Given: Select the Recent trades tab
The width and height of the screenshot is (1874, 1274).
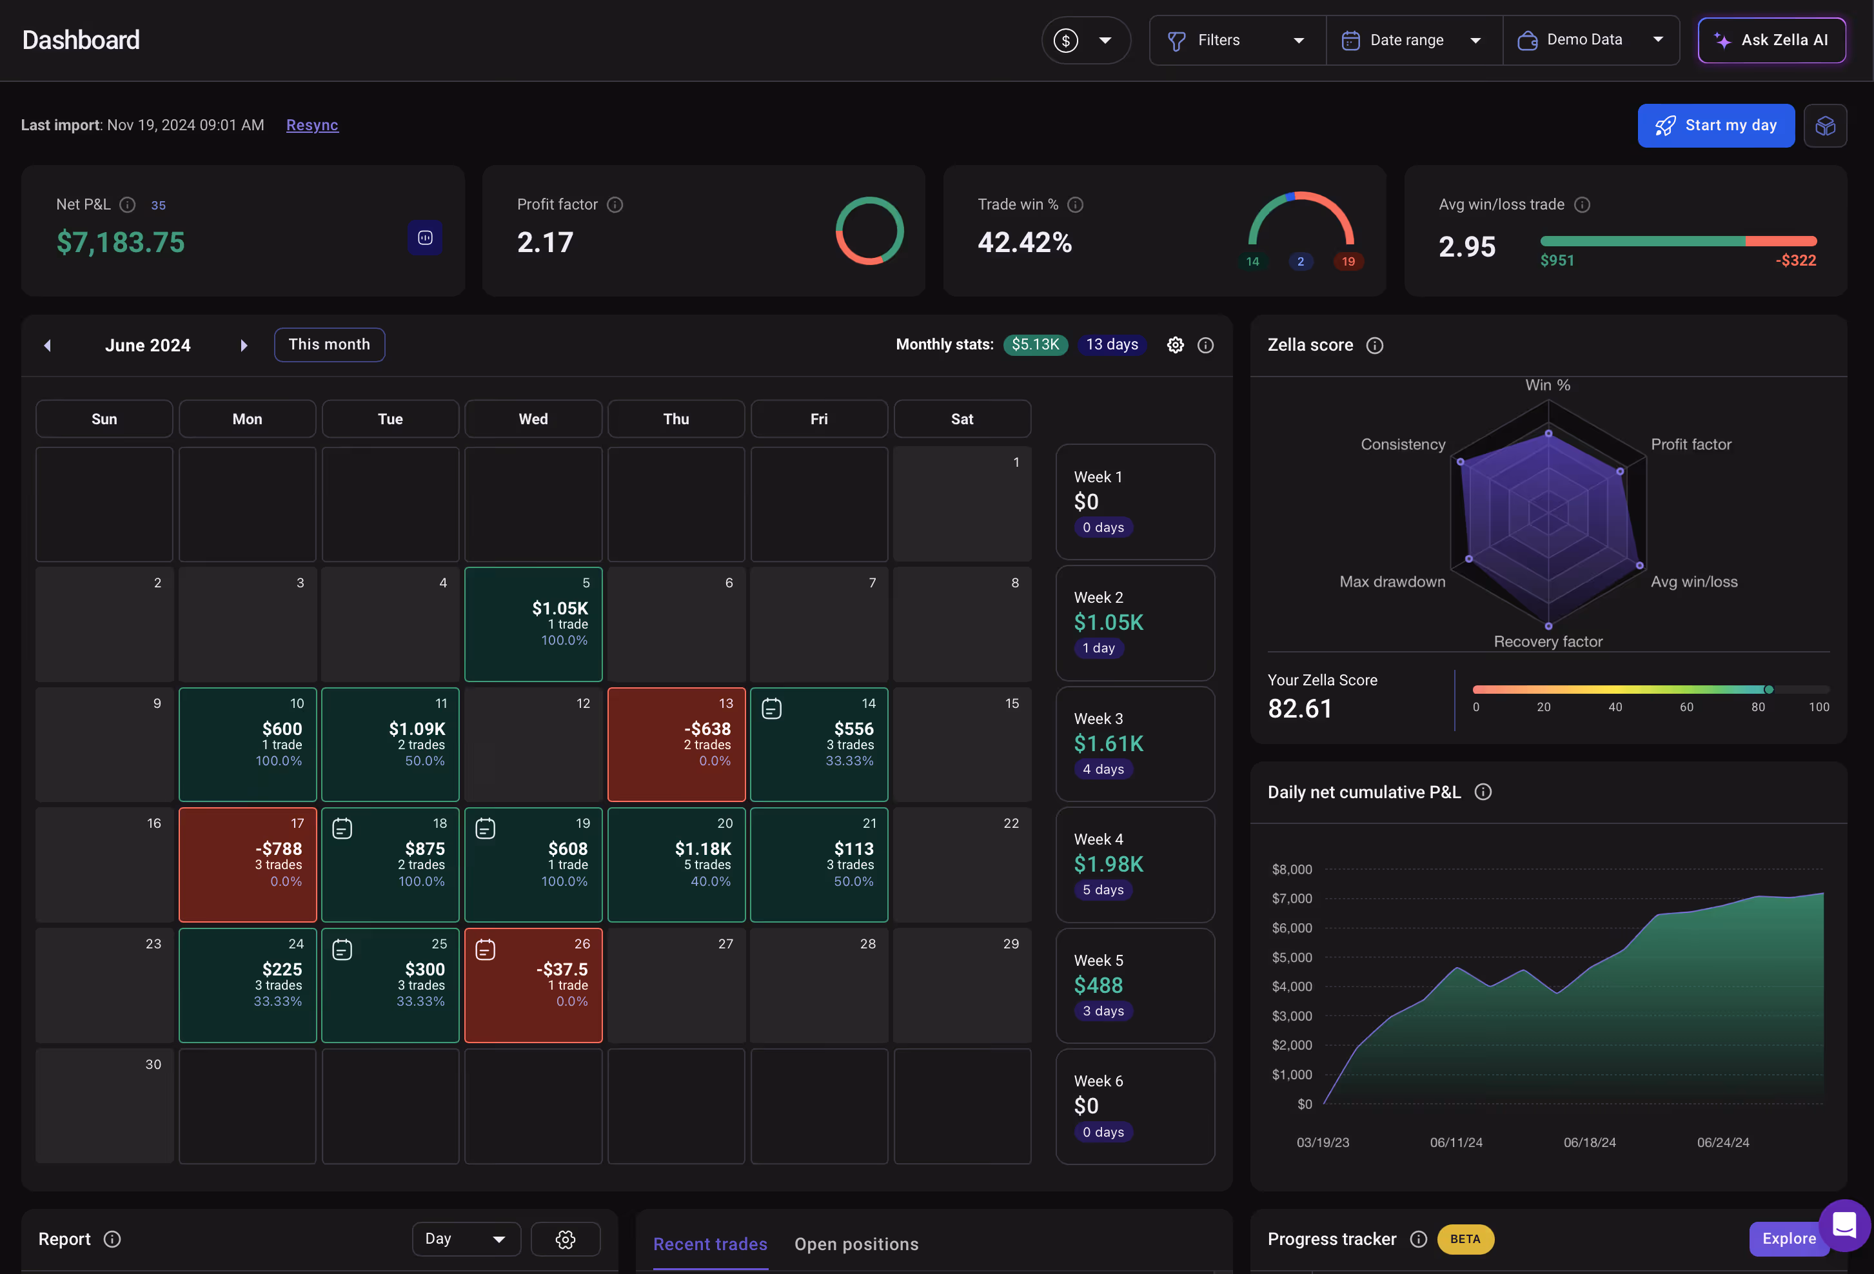Looking at the screenshot, I should [709, 1244].
